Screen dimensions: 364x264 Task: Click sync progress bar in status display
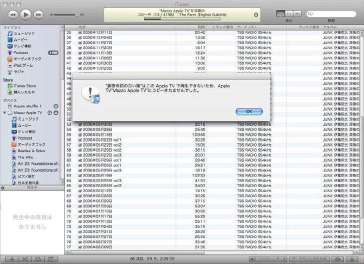(x=182, y=19)
